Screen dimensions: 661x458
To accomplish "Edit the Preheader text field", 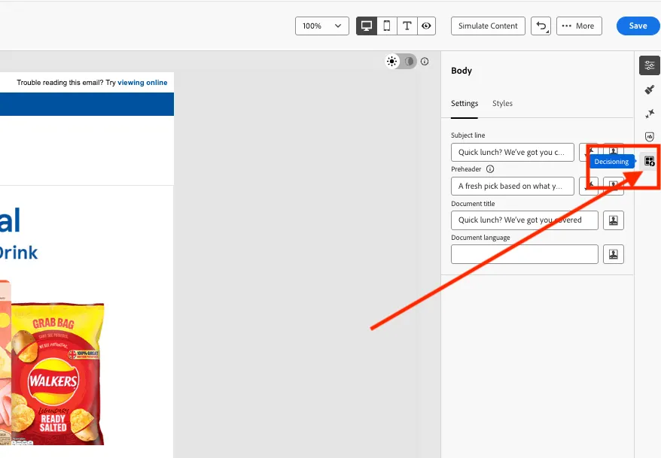I will pos(512,186).
